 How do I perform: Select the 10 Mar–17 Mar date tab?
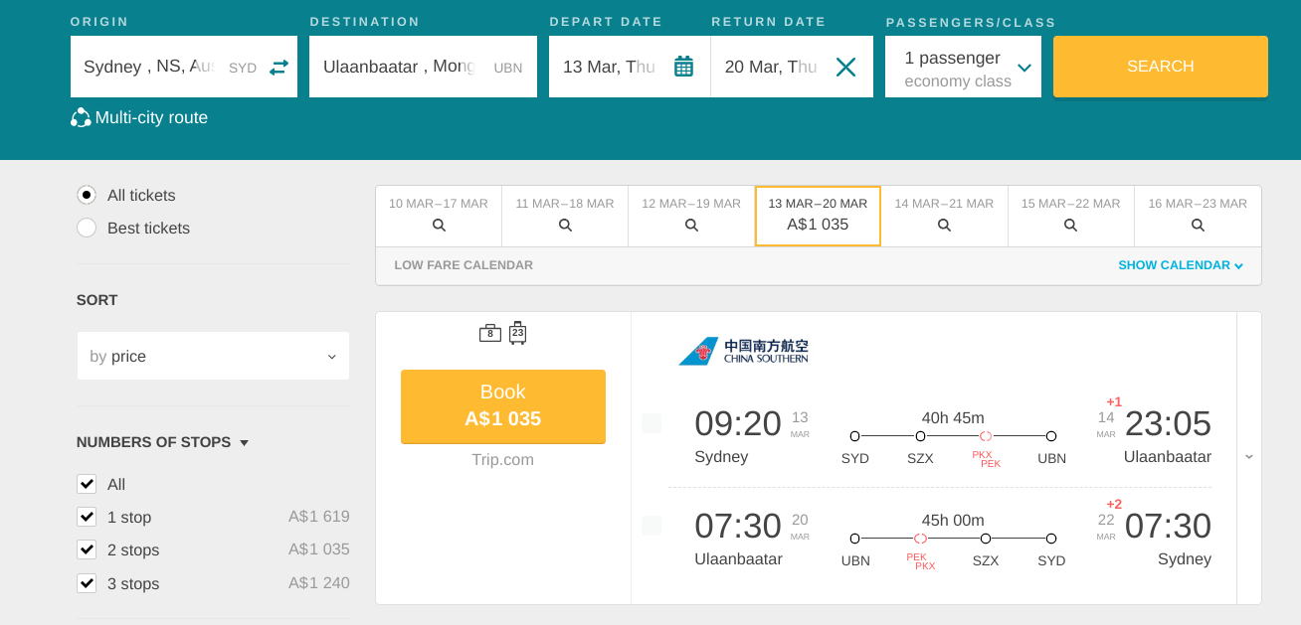click(x=439, y=216)
